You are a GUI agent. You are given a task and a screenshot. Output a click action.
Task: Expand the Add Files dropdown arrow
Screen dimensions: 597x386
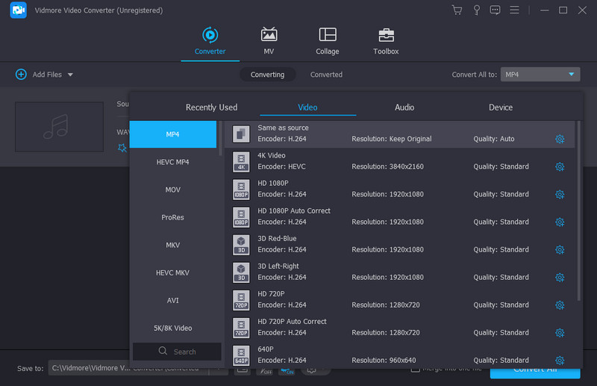tap(70, 75)
